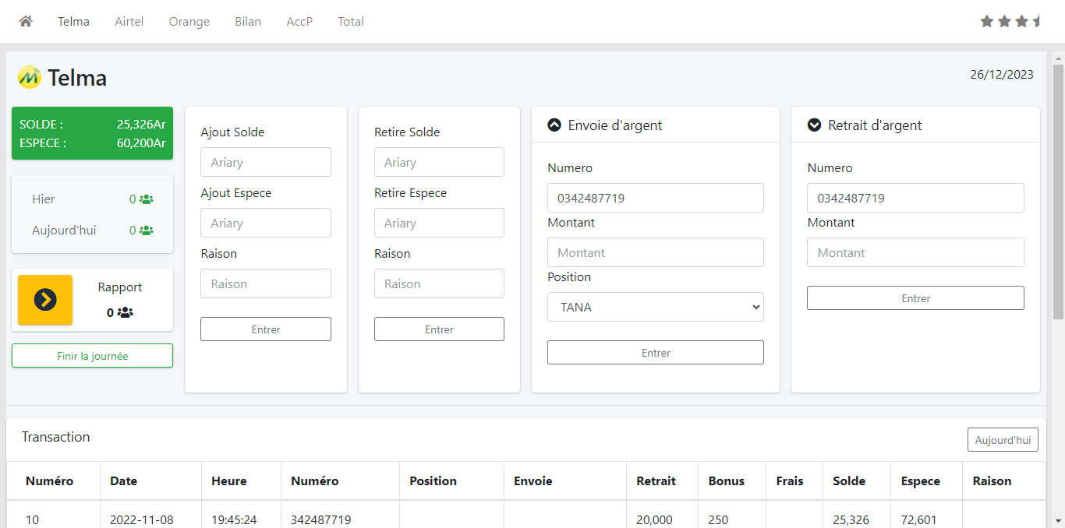Open the Orange tab
1065x528 pixels.
point(189,21)
